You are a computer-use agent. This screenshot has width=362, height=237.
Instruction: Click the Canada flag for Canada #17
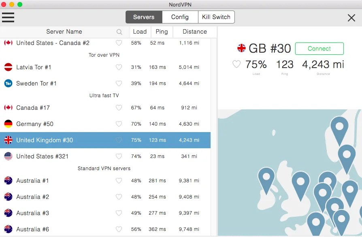[9, 107]
